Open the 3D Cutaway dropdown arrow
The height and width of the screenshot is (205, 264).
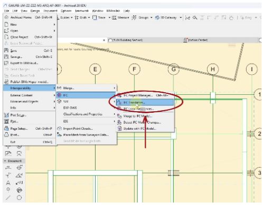181,17
